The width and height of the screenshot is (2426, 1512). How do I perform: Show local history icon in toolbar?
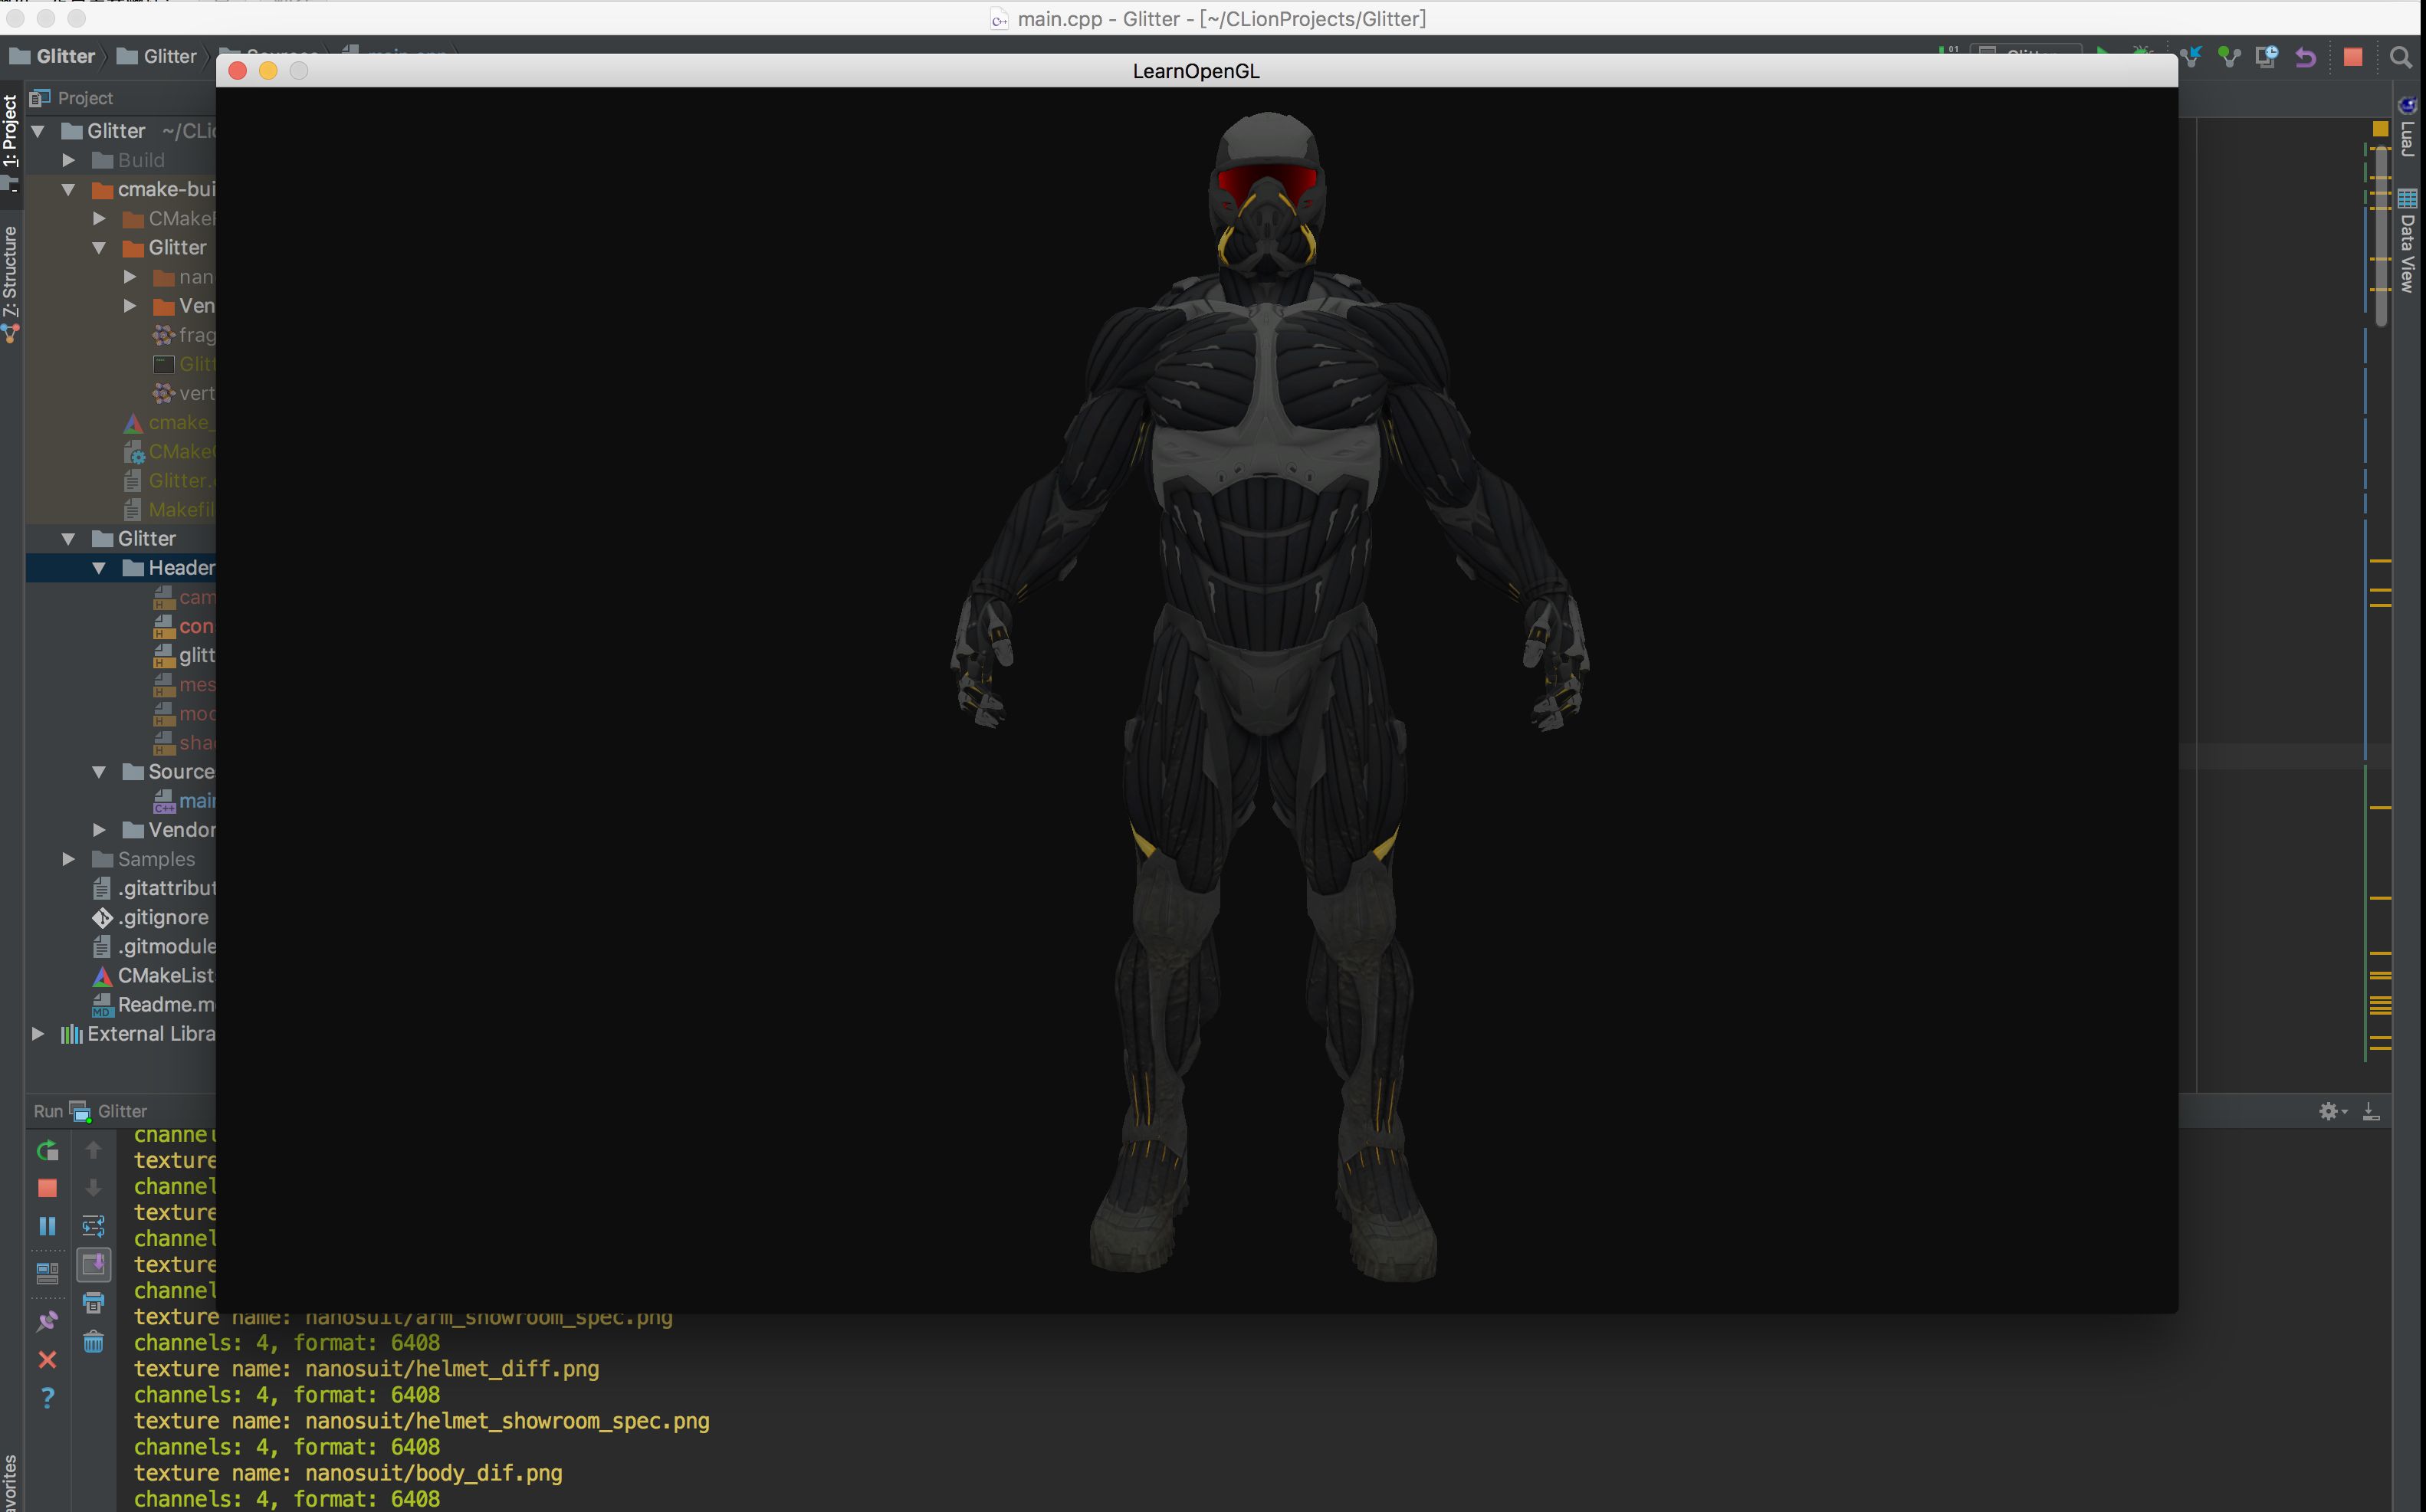pyautogui.click(x=2267, y=57)
